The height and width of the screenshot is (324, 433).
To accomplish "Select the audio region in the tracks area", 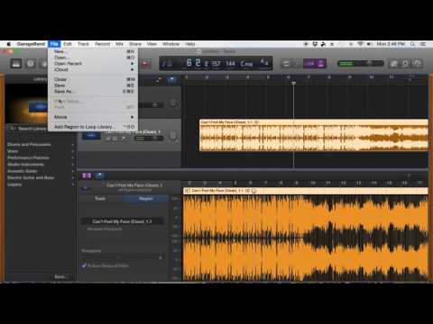I will pos(314,135).
